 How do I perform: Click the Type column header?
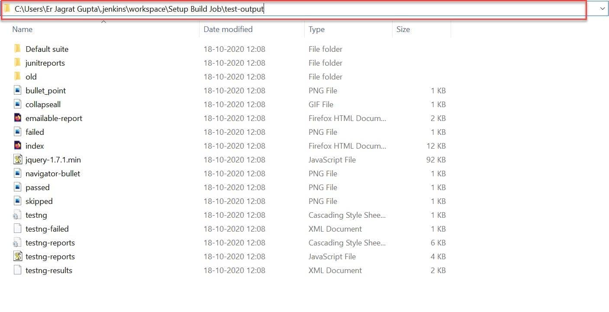coord(316,29)
